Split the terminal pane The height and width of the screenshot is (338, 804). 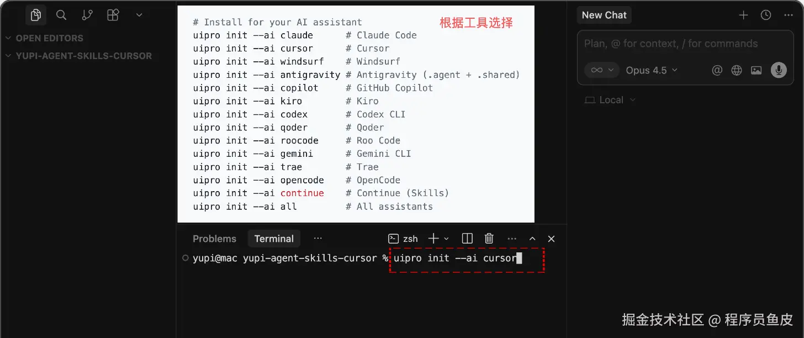point(467,239)
